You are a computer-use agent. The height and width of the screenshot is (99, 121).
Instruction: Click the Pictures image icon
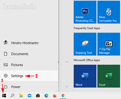[x=6, y=65]
